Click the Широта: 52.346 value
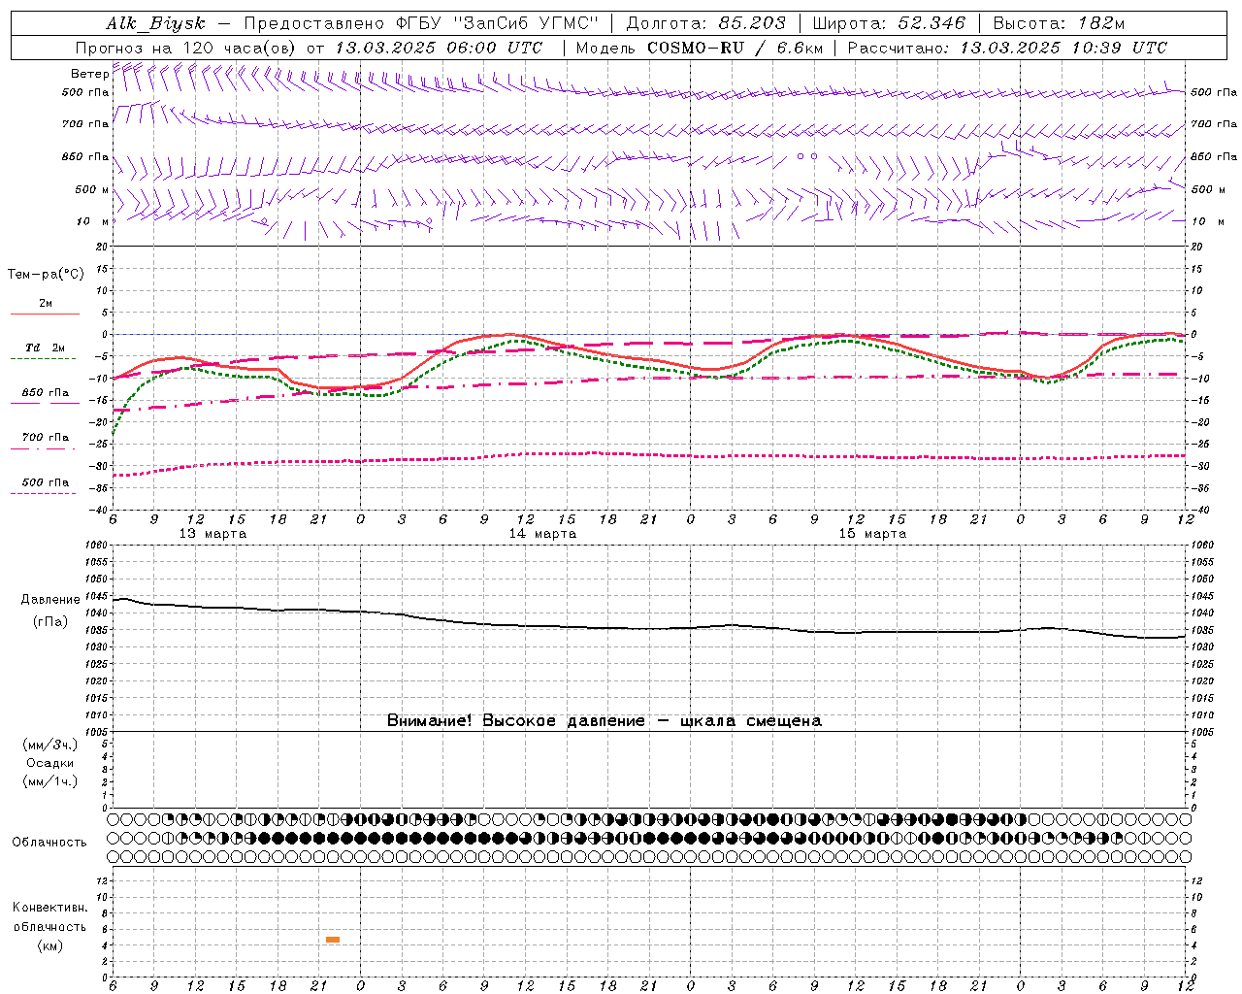The width and height of the screenshot is (1242, 994). 889,23
